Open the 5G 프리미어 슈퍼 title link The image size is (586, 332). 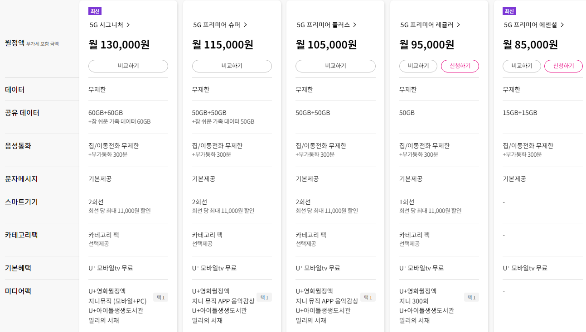(217, 25)
